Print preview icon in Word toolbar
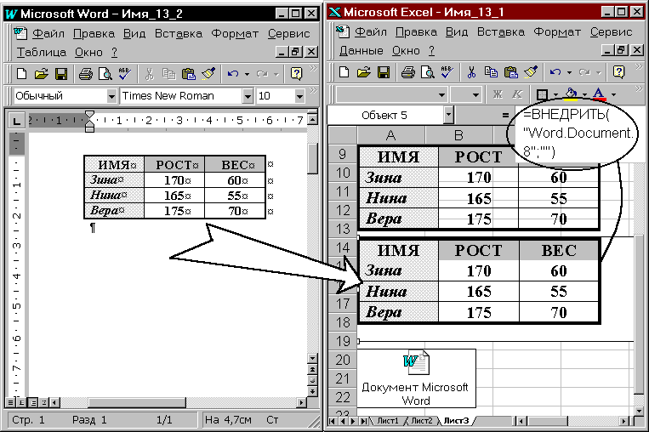Screen dimensions: 649x432 coord(105,74)
